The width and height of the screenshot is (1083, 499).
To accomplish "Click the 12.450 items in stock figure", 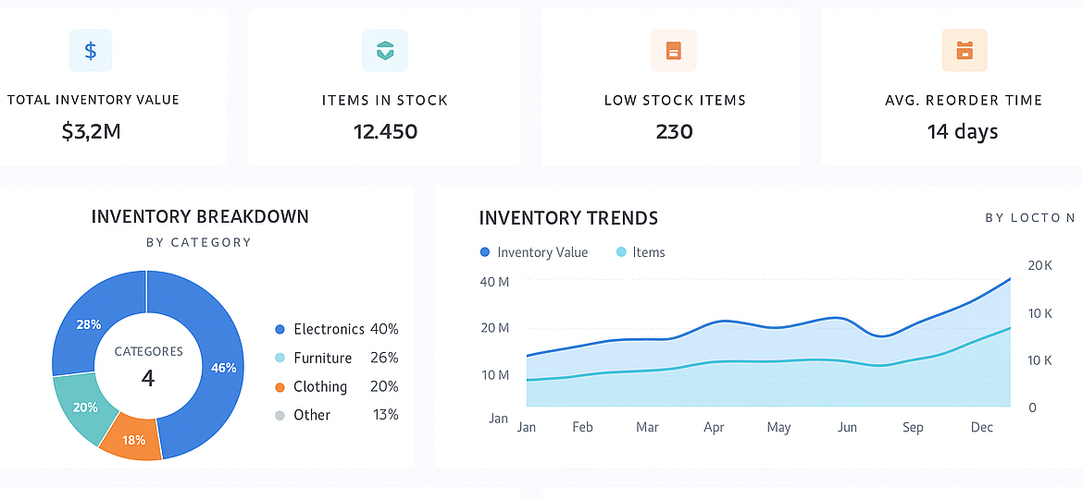I will 385,131.
